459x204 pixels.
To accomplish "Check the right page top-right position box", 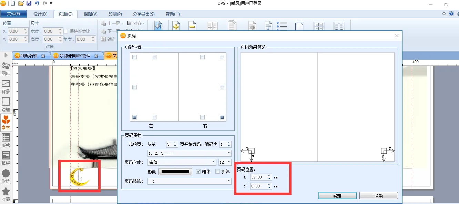I will 222,57.
